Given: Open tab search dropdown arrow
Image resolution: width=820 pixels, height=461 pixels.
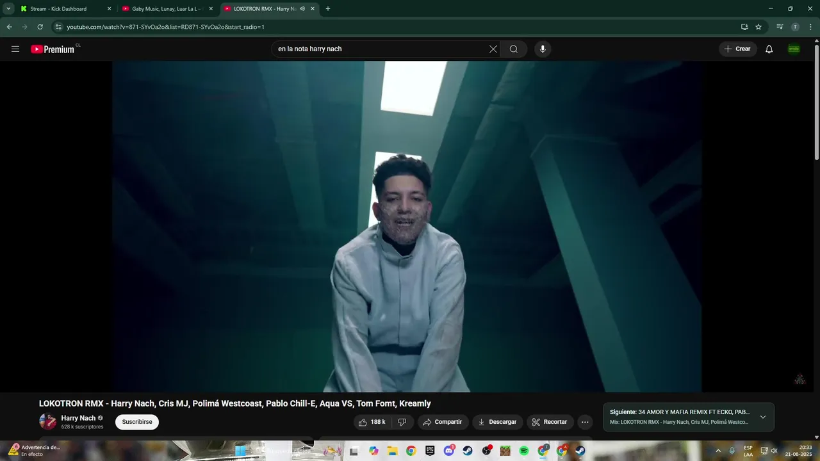Looking at the screenshot, I should click(x=8, y=9).
